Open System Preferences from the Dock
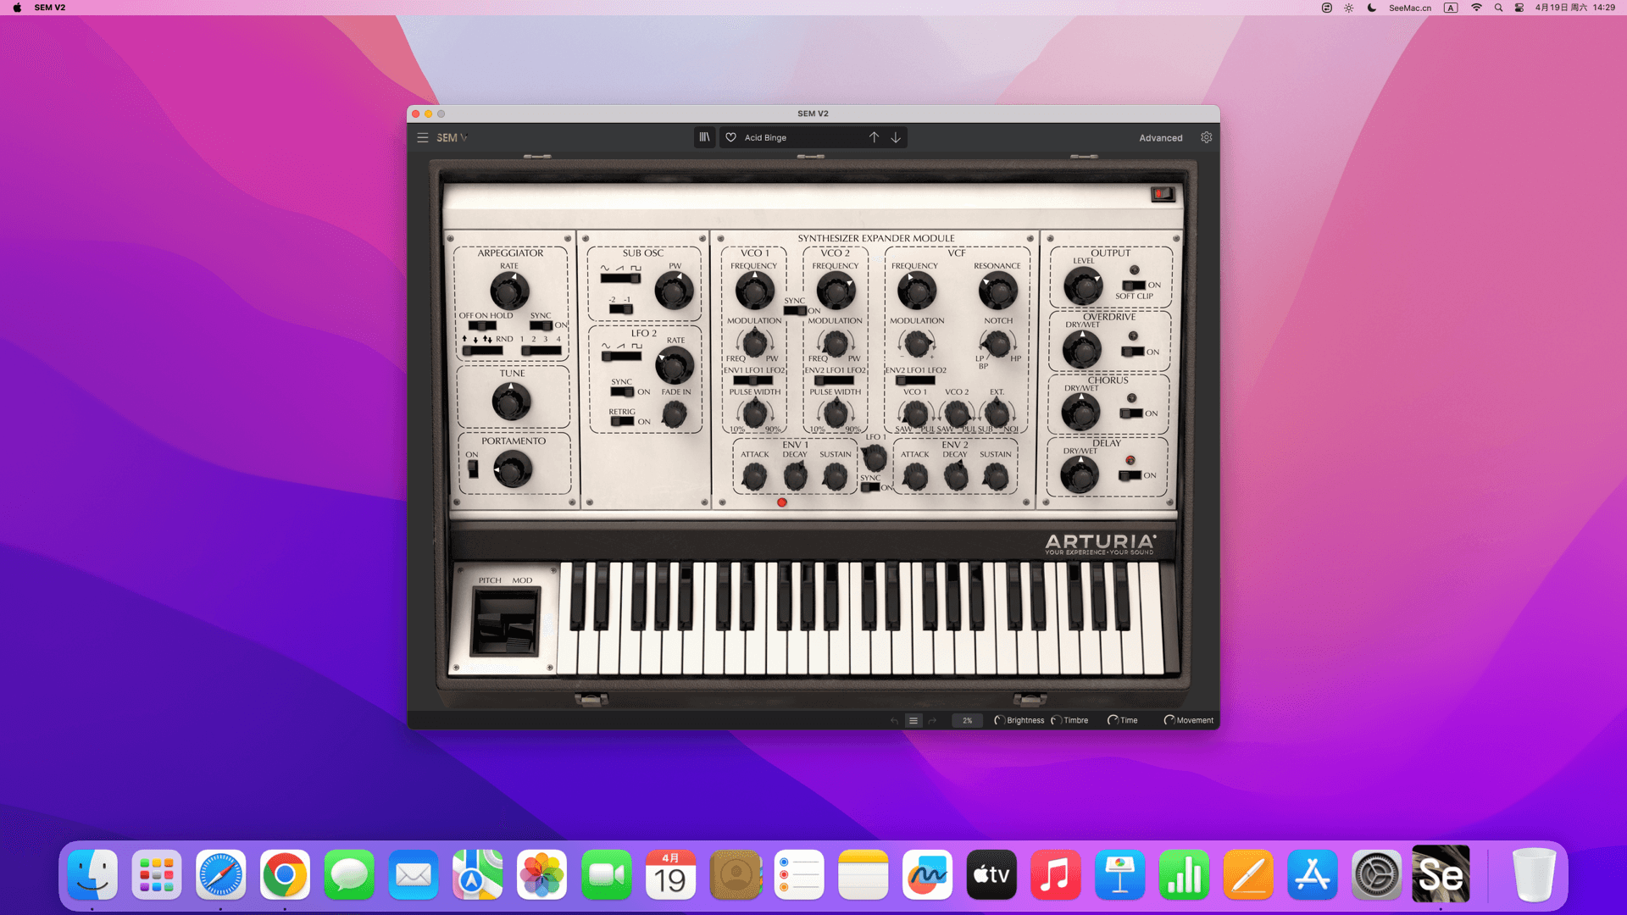 (x=1376, y=875)
